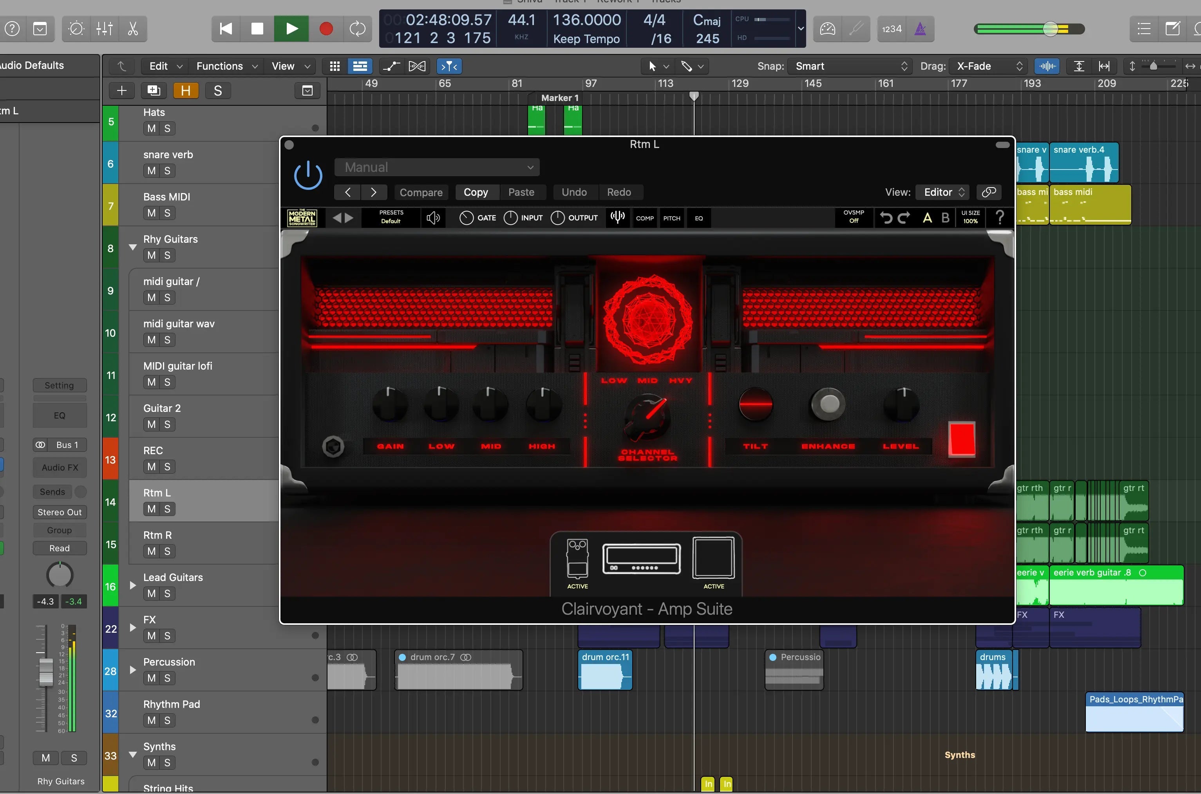Open the Snap Smart dropdown
Screen dimensions: 1201x794
pos(850,66)
